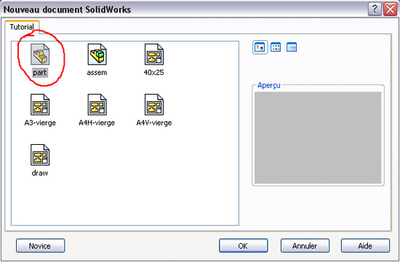Viewport: 400px width, 262px height.
Task: Cancel with the Annuler button
Action: click(x=305, y=246)
